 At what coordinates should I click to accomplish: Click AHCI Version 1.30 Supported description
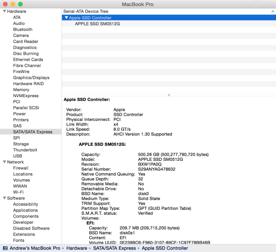(143, 134)
